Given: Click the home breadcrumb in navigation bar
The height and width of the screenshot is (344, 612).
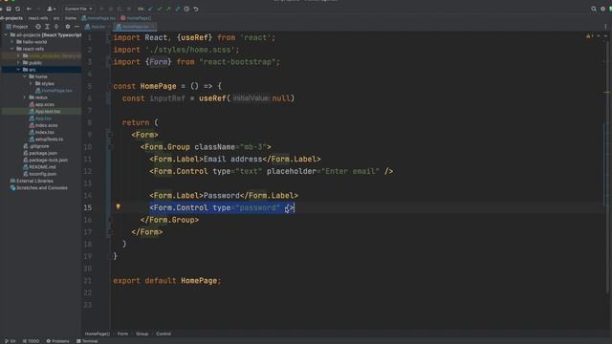Looking at the screenshot, I should pyautogui.click(x=70, y=18).
